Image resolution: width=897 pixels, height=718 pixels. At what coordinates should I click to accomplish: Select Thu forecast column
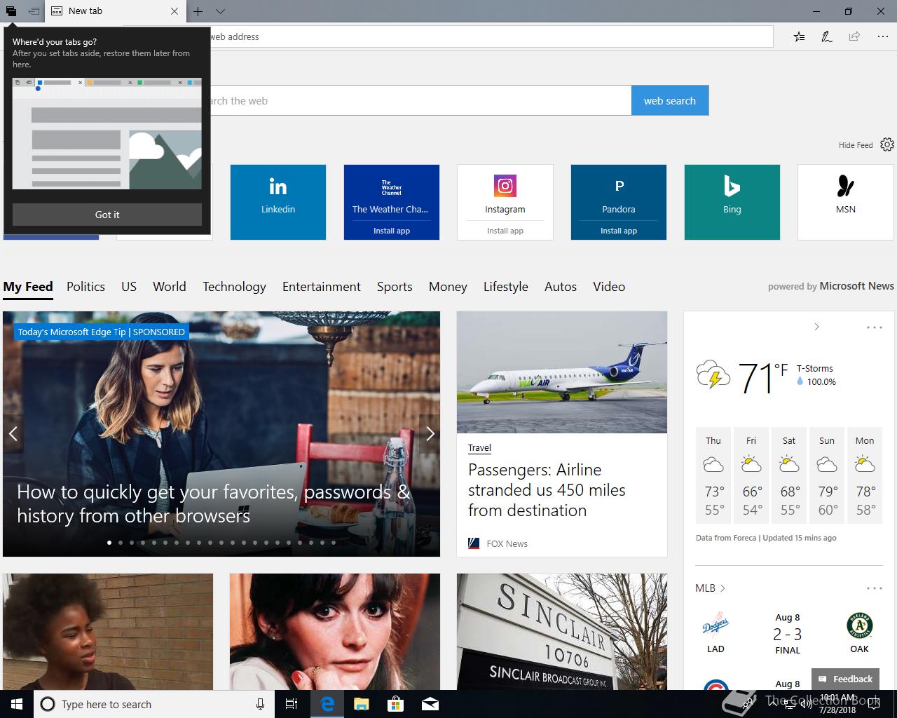coord(713,475)
